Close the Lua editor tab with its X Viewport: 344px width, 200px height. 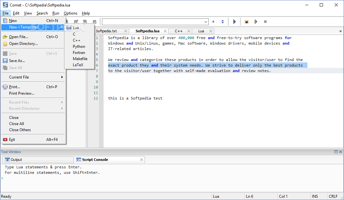point(211,31)
